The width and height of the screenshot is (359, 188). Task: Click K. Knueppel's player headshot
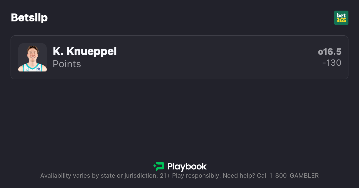tap(33, 57)
